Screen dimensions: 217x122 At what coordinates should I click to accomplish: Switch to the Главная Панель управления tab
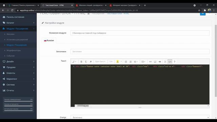point(23,5)
